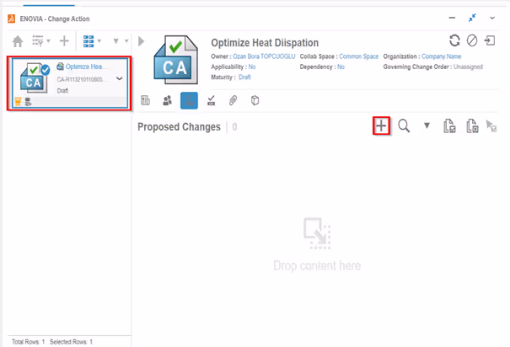Click the exit arrow-into-door icon
510x347 pixels.
click(x=490, y=40)
